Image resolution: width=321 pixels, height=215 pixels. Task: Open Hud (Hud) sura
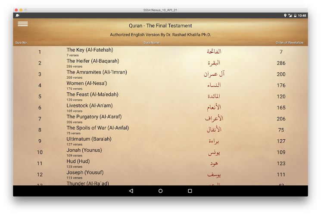pos(78,161)
